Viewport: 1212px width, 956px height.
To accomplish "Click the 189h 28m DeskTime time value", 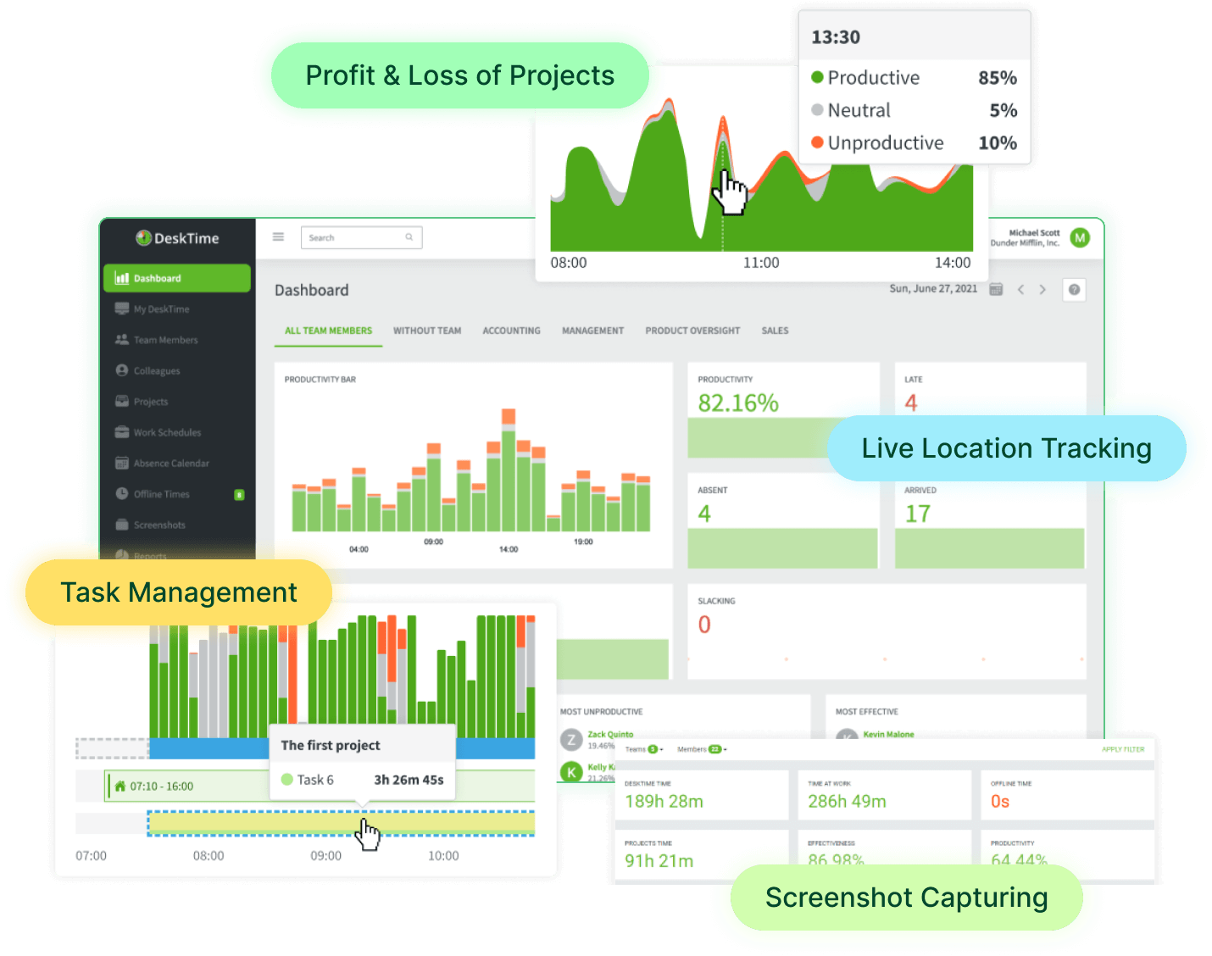I will pyautogui.click(x=664, y=801).
